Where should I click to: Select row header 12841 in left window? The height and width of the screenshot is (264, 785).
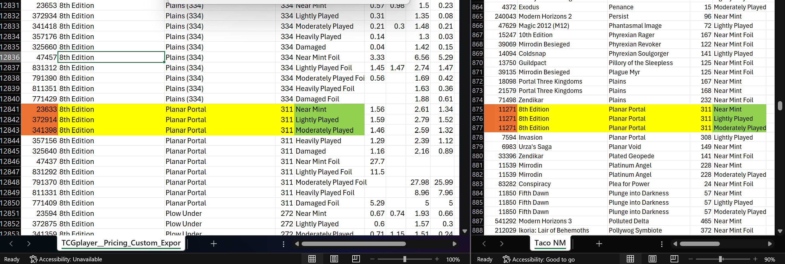[10, 109]
